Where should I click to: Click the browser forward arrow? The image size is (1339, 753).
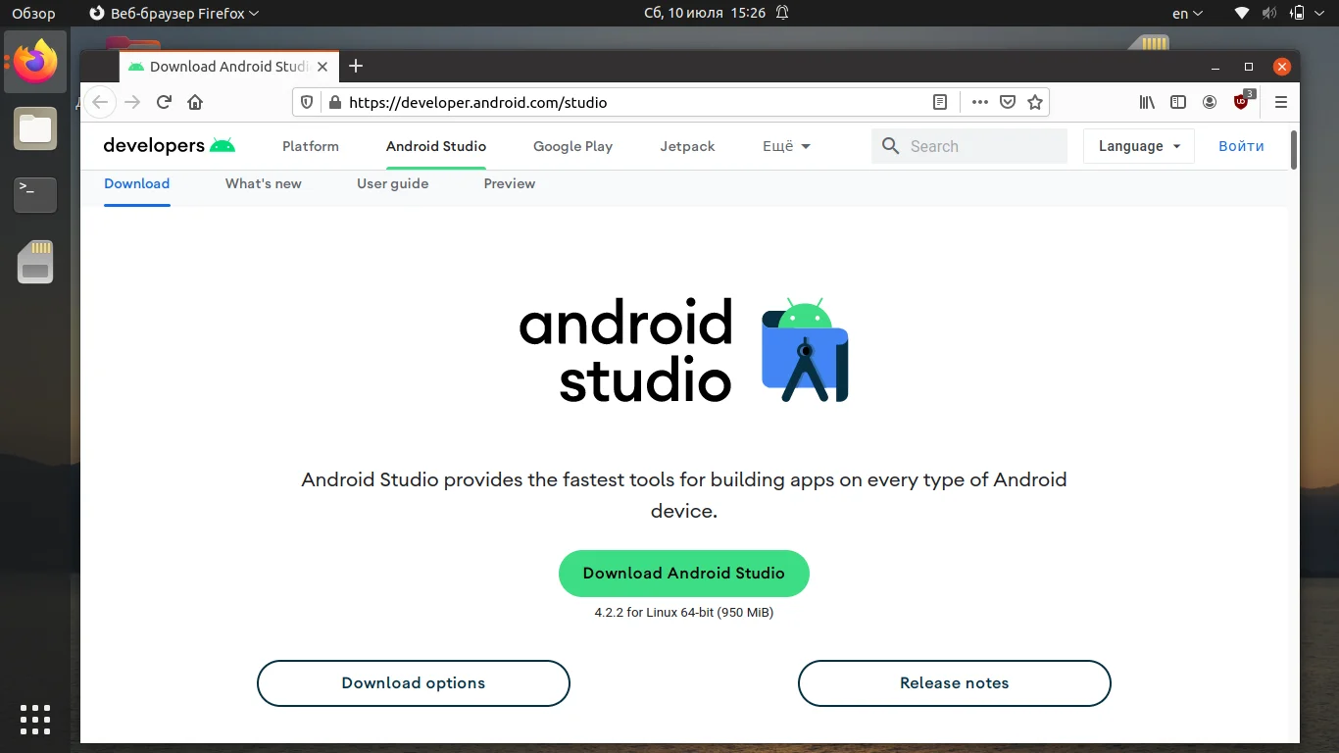click(x=132, y=102)
